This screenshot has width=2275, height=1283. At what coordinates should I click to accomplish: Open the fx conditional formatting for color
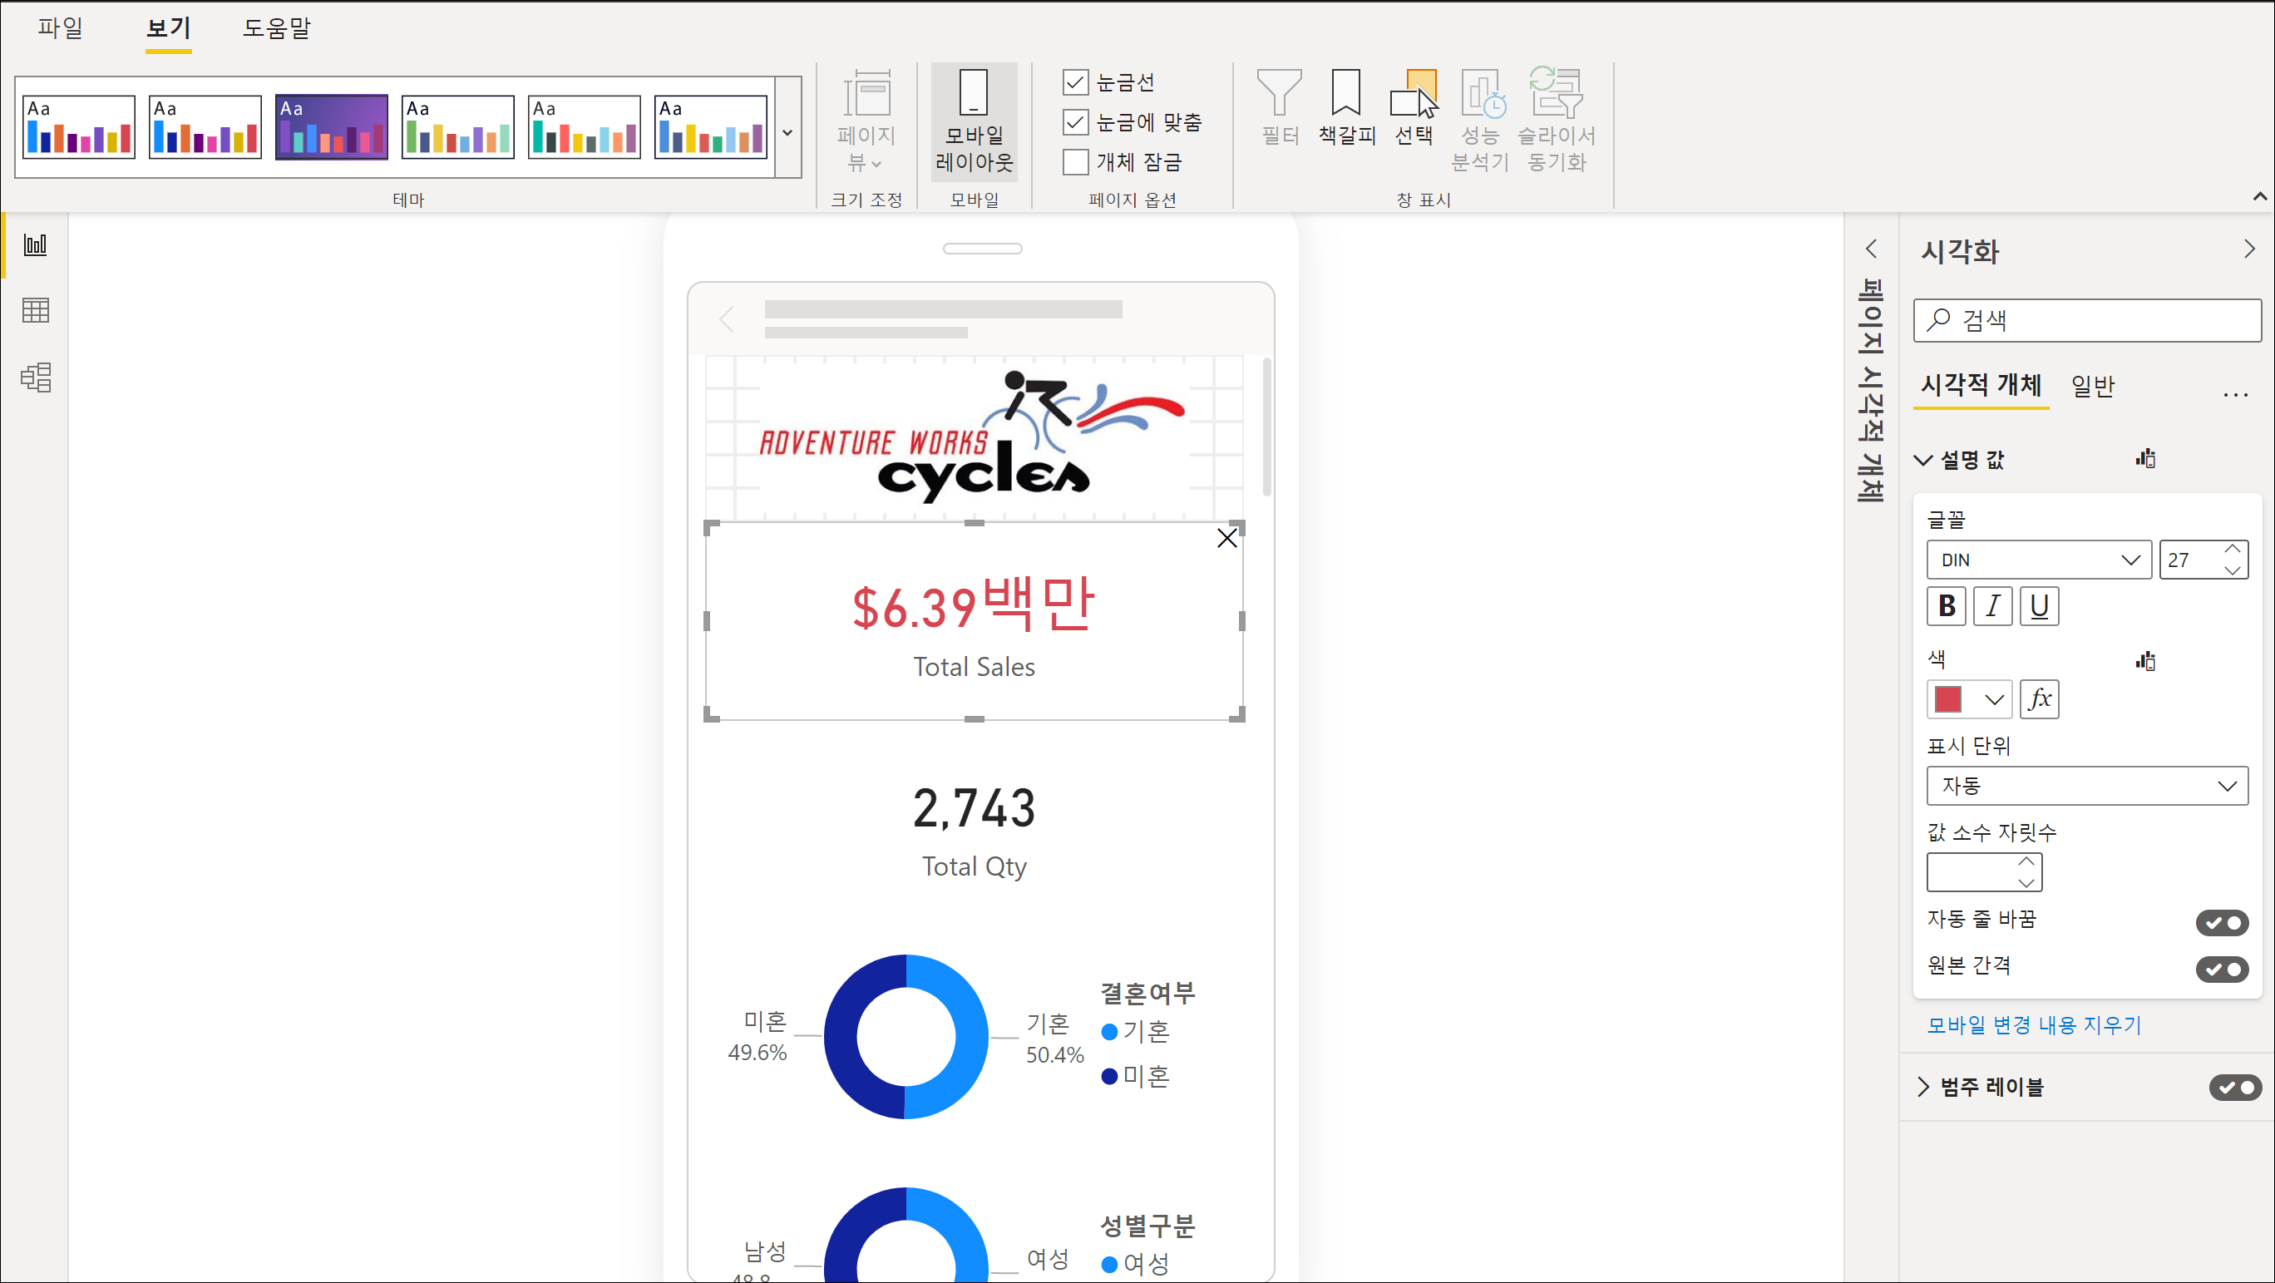coord(2039,699)
